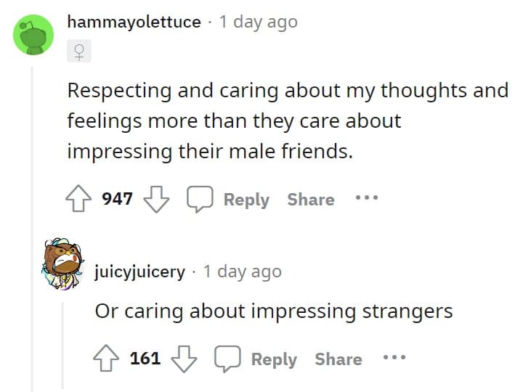Open the "1 day ago" timestamp beside juicyjuicery
Viewport: 531px width, 392px height.
coord(243,271)
